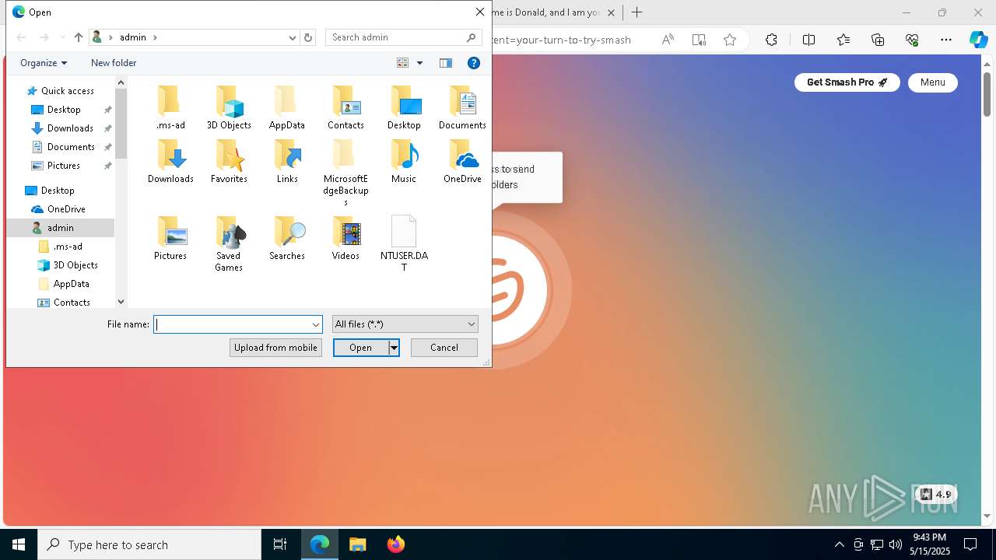
Task: Click the Open button
Action: pyautogui.click(x=361, y=348)
